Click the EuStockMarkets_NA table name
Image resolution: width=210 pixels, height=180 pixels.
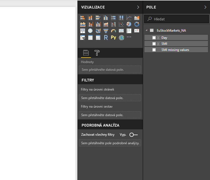click(171, 31)
